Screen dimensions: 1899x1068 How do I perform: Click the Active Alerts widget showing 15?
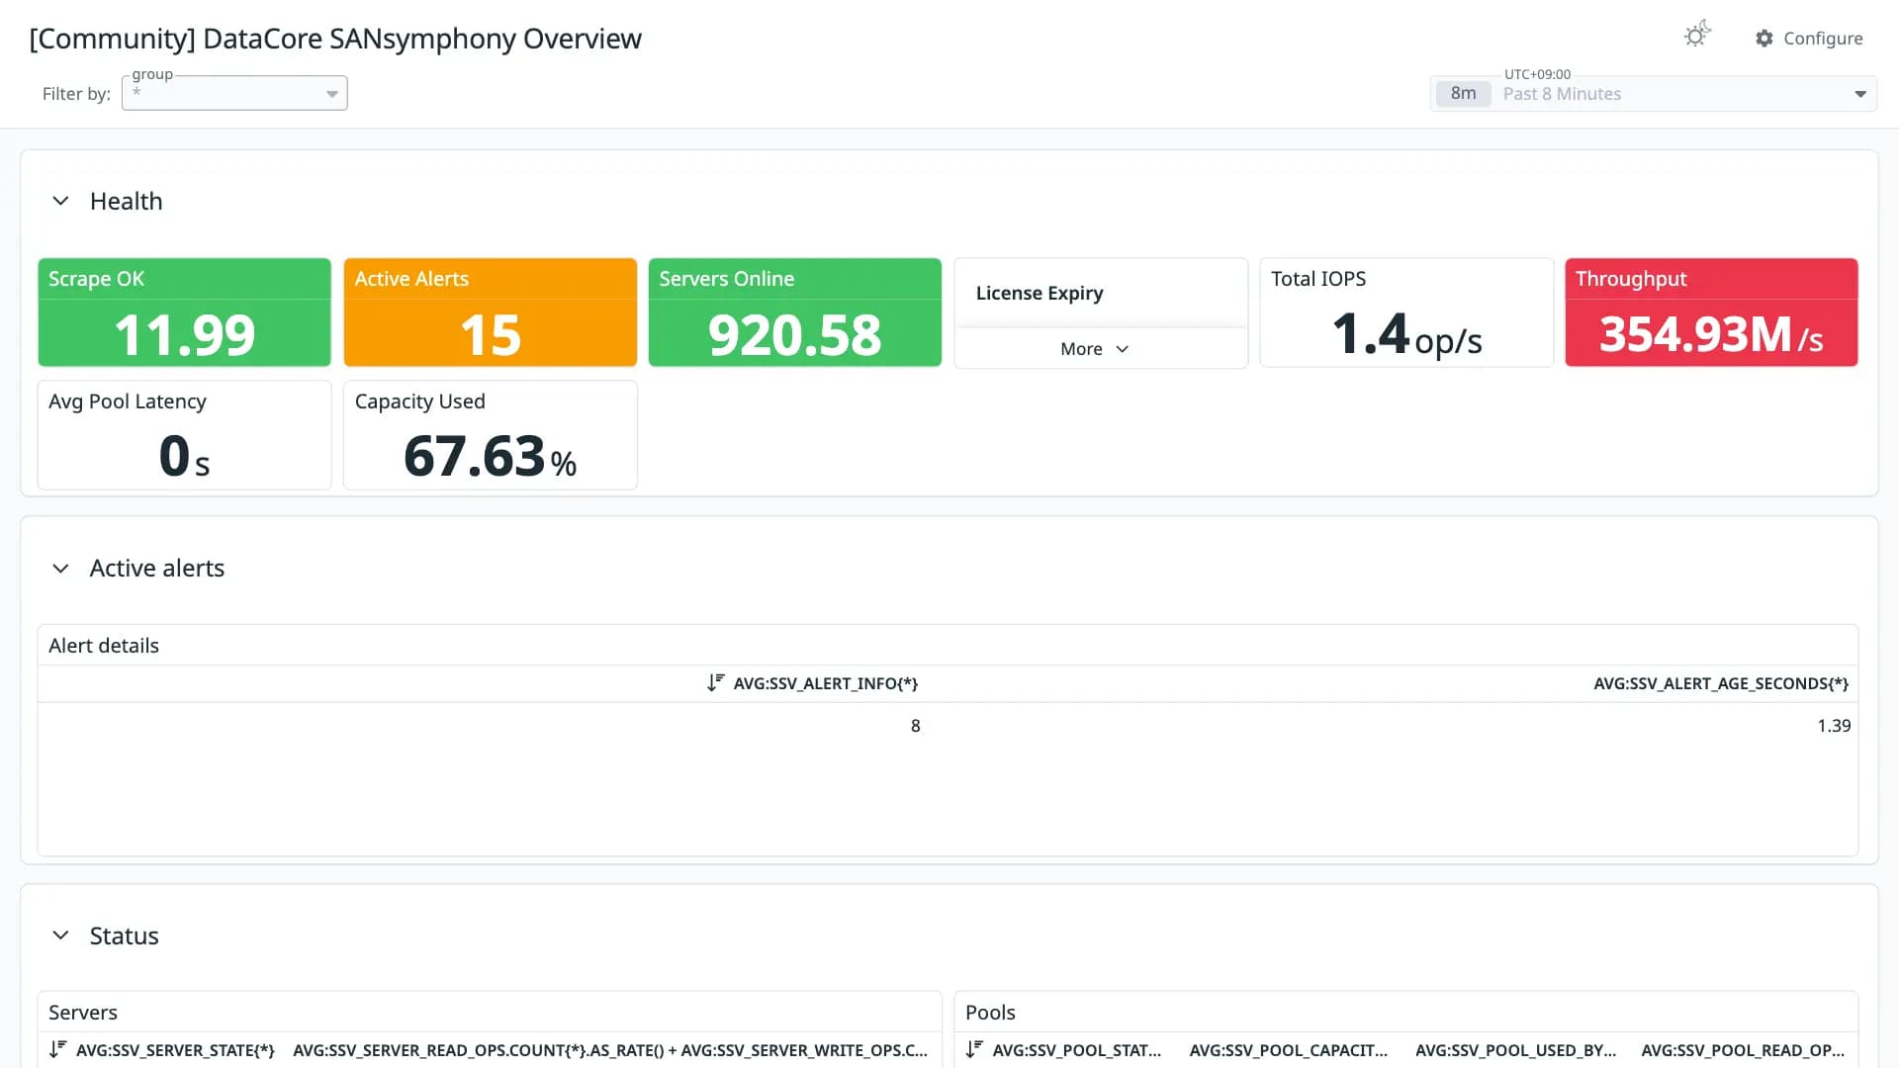click(x=491, y=312)
